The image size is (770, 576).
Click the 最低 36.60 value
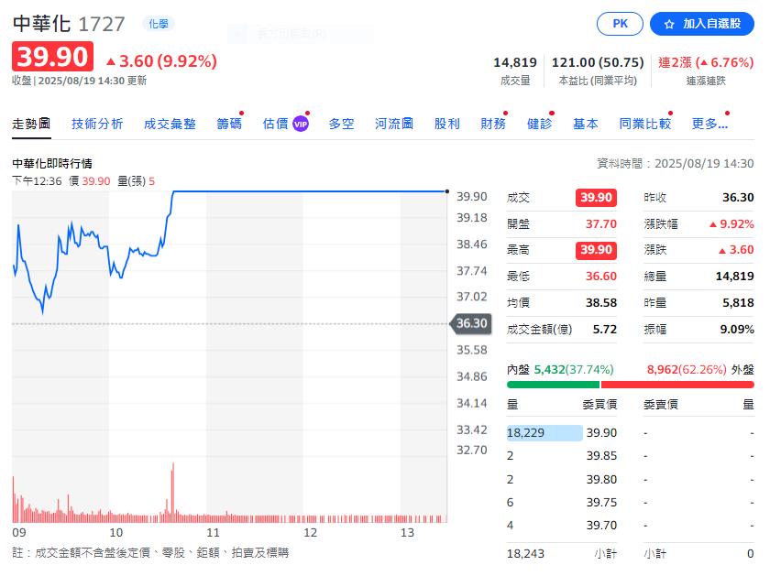[x=601, y=277]
